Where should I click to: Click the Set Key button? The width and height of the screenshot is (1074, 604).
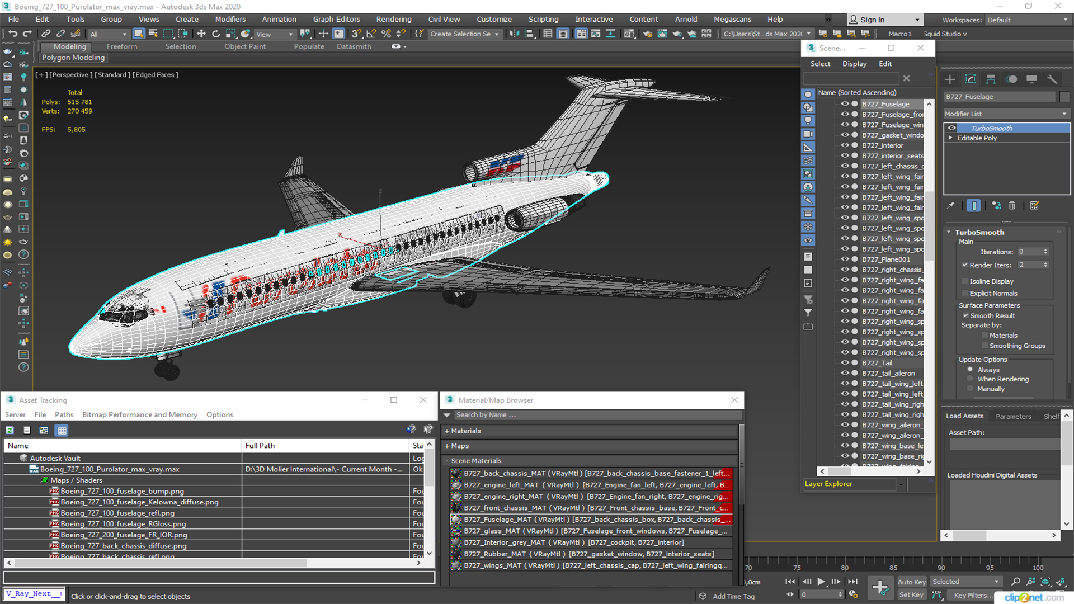point(911,595)
